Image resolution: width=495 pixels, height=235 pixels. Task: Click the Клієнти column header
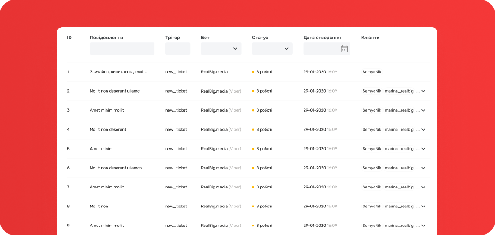click(370, 38)
